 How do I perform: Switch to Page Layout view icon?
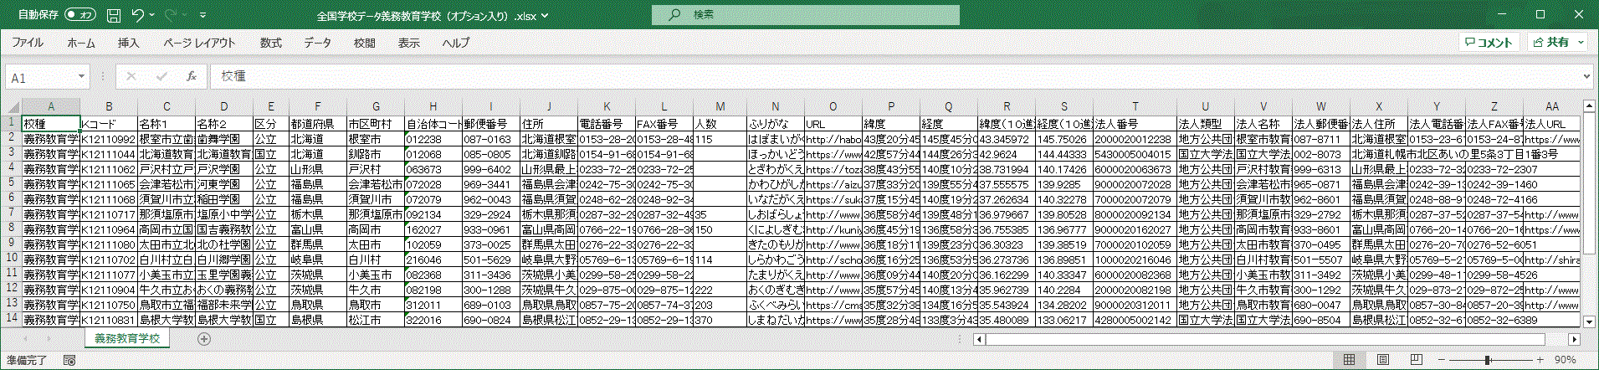(1383, 360)
